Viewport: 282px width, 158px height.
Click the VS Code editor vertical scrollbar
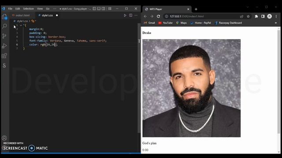[x=139, y=78]
